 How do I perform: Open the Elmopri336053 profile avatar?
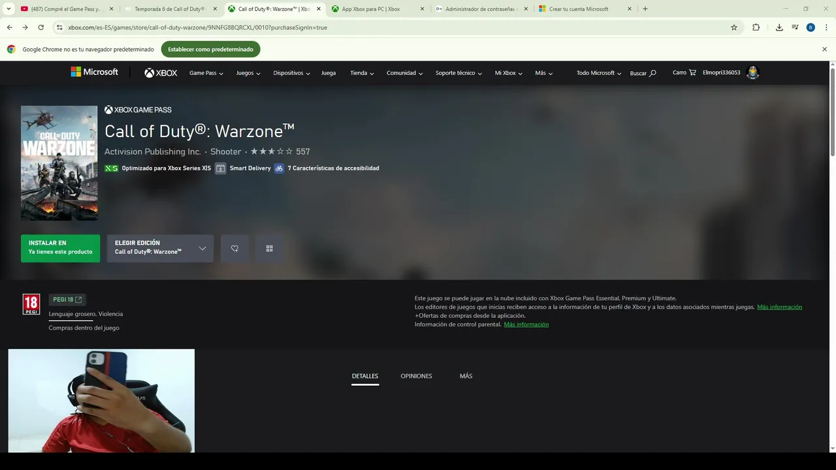click(x=753, y=72)
